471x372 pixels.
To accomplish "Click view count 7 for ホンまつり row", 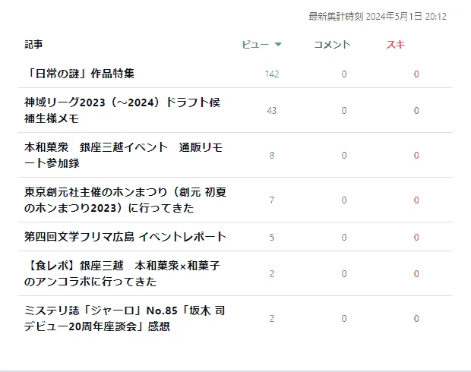I will tap(272, 200).
